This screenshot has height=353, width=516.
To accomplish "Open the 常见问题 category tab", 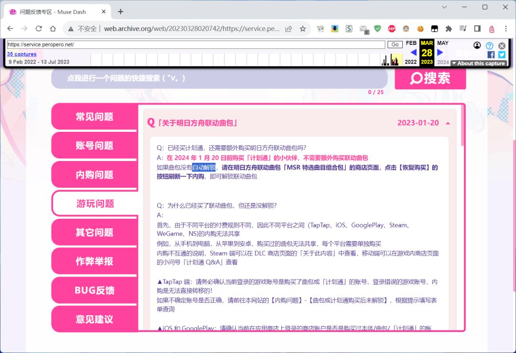I will coord(95,117).
